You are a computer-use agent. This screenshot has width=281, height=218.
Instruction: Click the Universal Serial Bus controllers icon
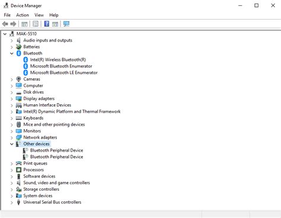[x=18, y=202]
